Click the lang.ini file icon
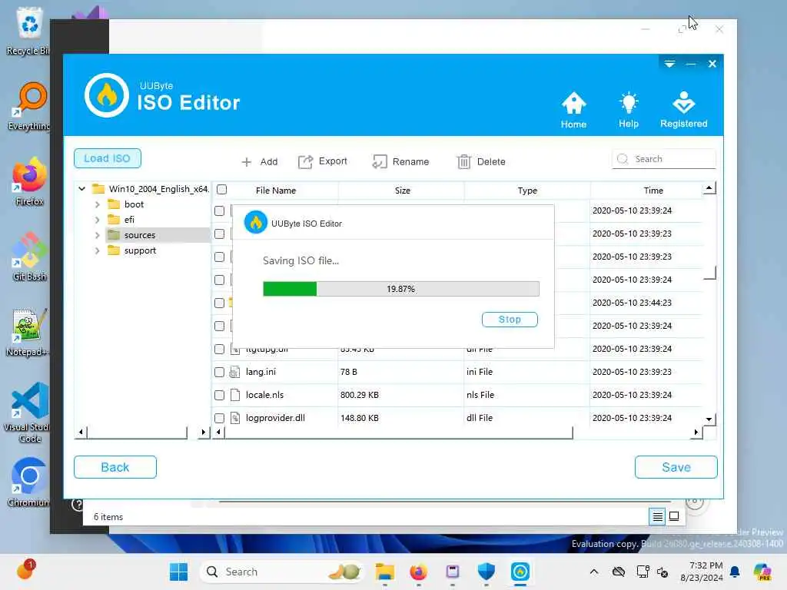This screenshot has width=787, height=590. (234, 373)
